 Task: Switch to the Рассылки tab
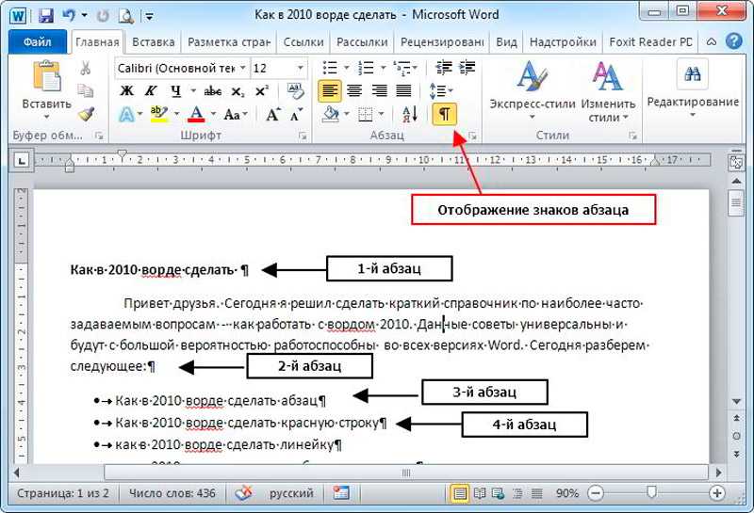coord(362,42)
